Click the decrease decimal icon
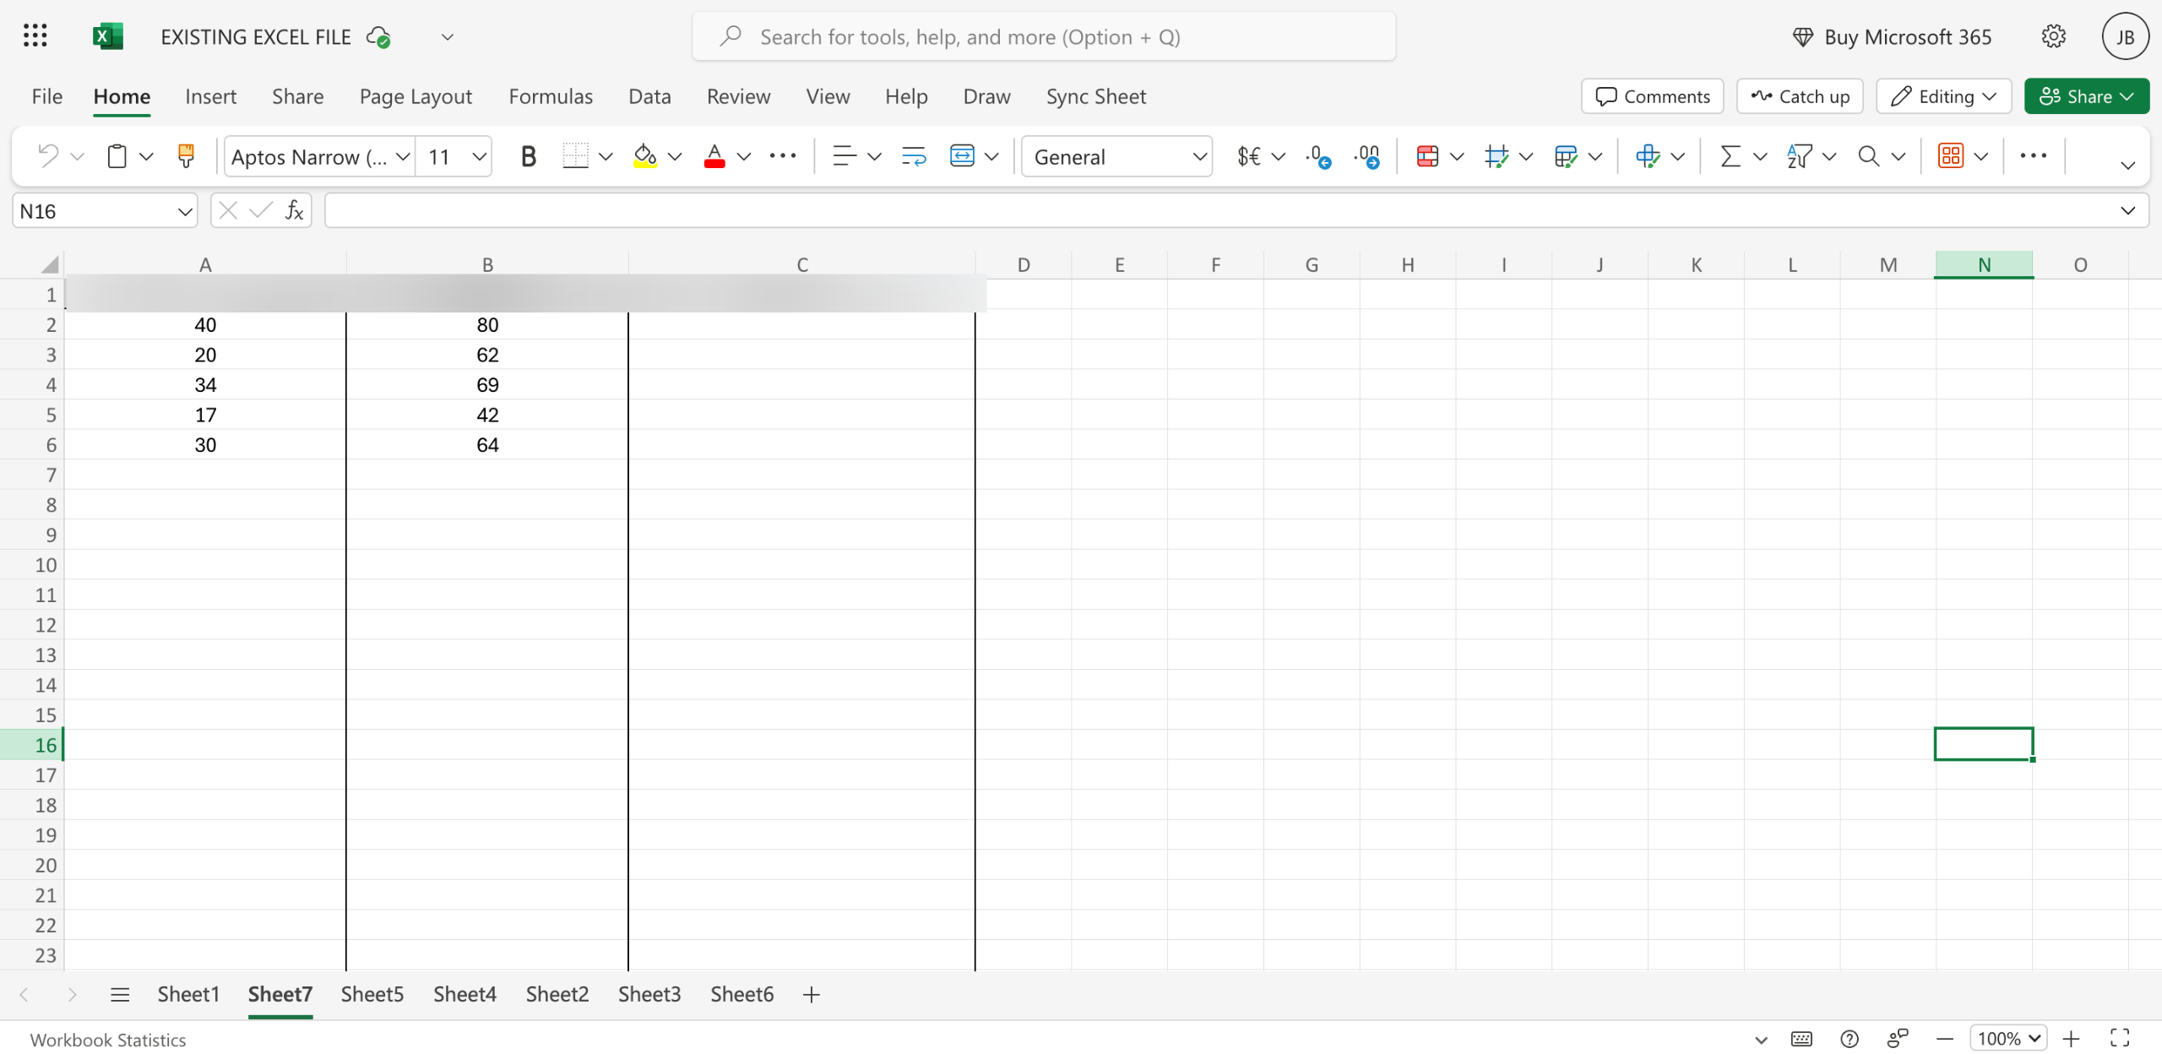The height and width of the screenshot is (1054, 2162). click(1318, 156)
